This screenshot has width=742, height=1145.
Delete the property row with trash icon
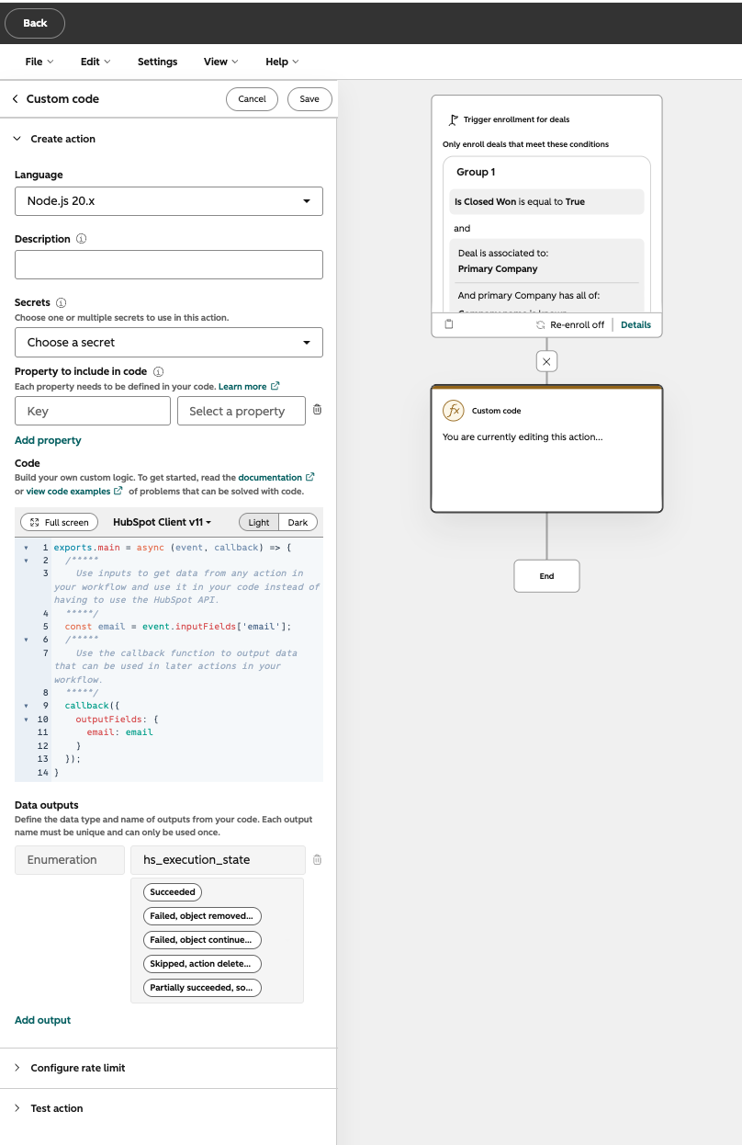(x=317, y=411)
